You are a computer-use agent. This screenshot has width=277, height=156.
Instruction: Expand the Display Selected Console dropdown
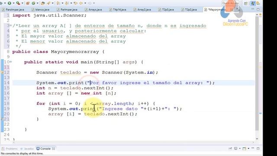239,148
